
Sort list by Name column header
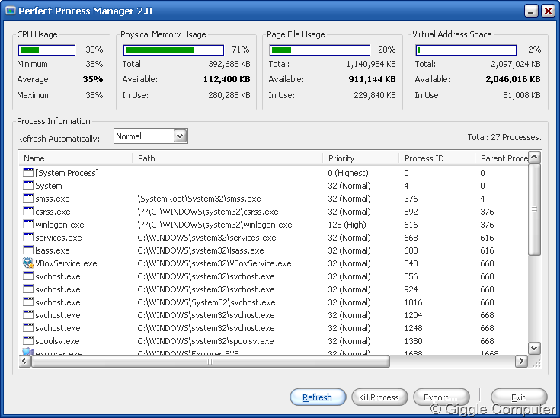[x=75, y=158]
